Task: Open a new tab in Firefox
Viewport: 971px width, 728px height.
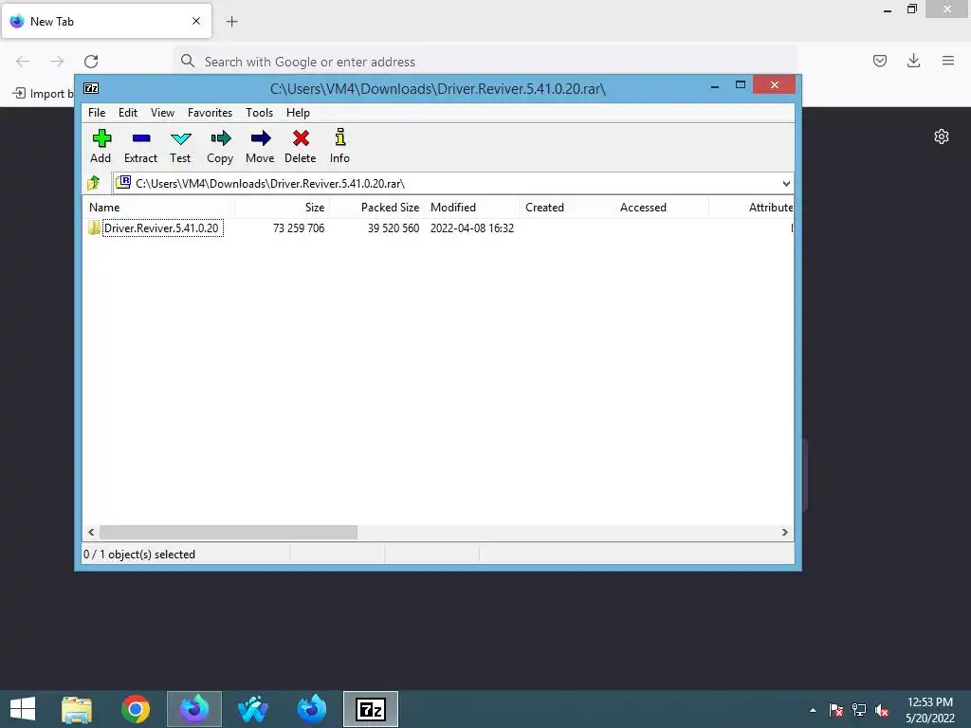Action: click(x=231, y=22)
